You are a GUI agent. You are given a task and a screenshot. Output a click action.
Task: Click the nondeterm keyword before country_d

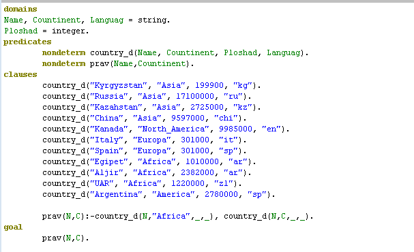coord(63,52)
